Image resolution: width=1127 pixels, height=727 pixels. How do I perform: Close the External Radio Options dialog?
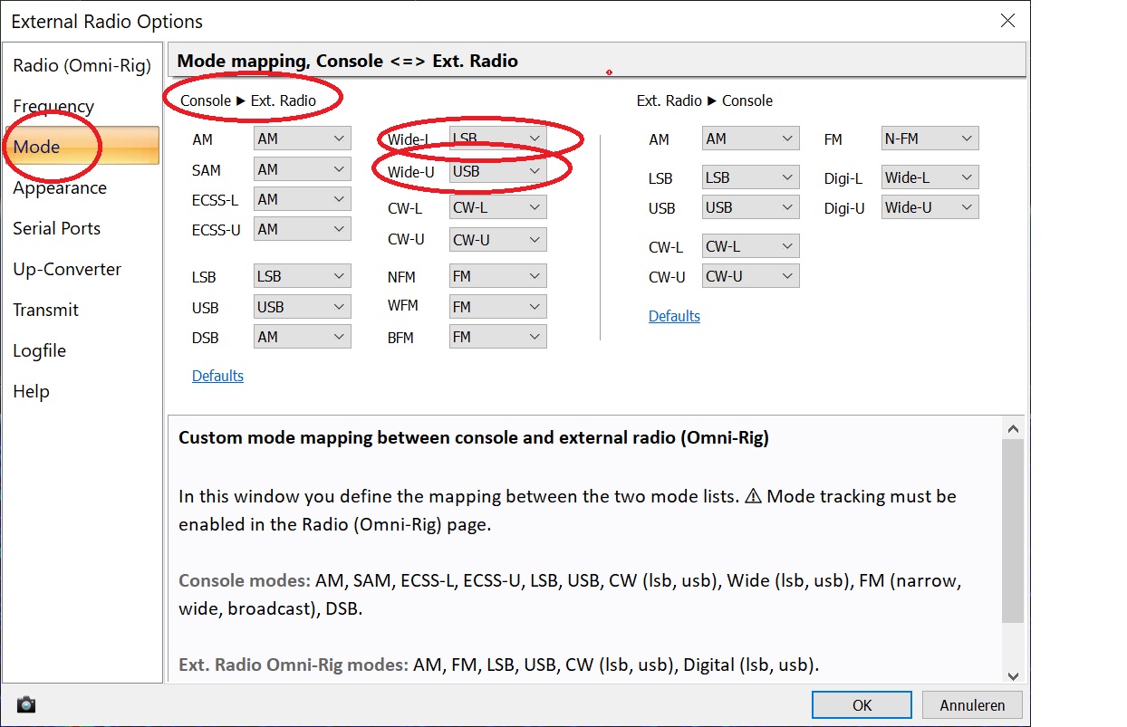[1007, 21]
